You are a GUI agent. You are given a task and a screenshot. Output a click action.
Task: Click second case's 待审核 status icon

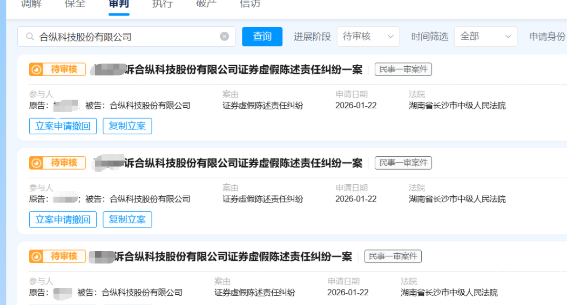click(x=36, y=163)
